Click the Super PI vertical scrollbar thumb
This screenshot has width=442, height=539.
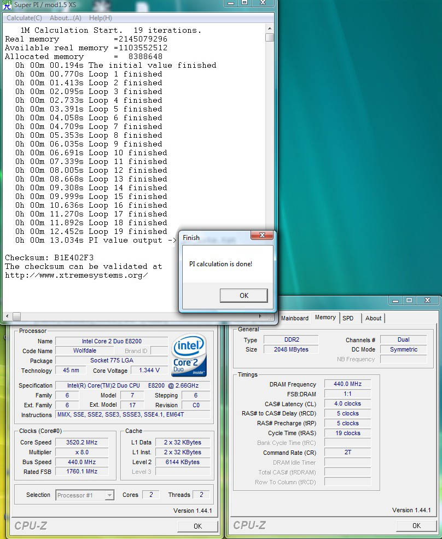[269, 37]
